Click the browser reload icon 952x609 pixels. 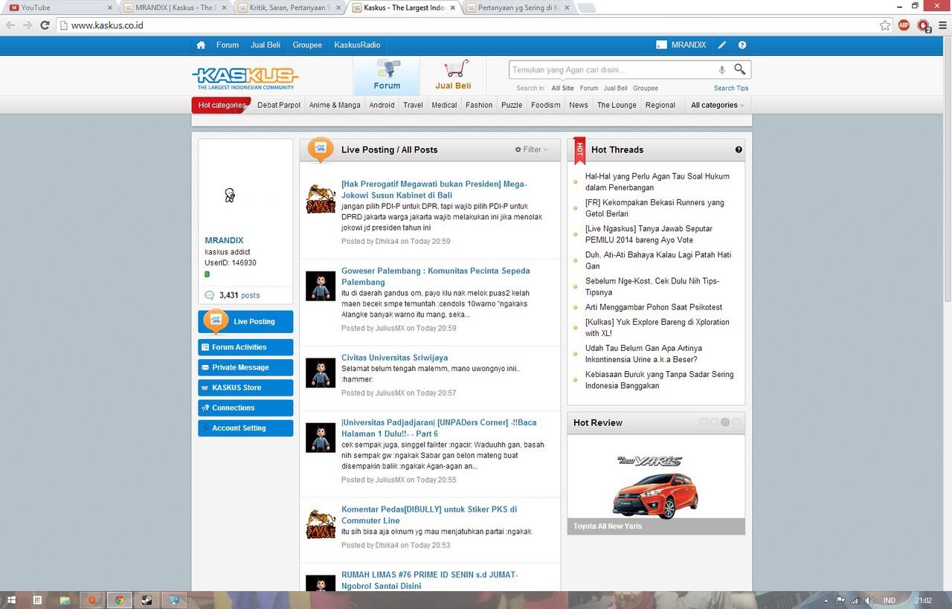pyautogui.click(x=45, y=25)
